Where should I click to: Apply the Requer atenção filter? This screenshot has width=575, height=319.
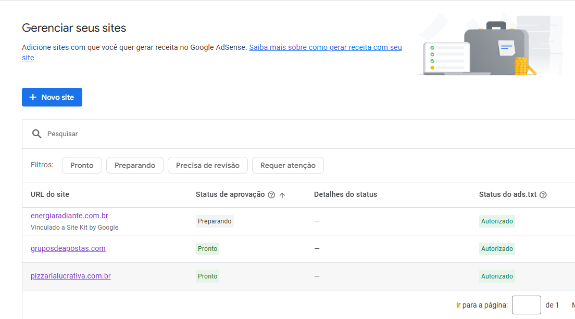288,165
